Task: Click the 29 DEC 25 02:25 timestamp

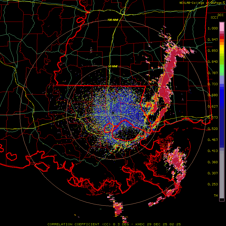Action: coord(164,224)
